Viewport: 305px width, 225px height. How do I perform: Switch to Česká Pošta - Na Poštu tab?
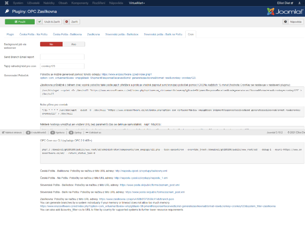click(x=34, y=34)
